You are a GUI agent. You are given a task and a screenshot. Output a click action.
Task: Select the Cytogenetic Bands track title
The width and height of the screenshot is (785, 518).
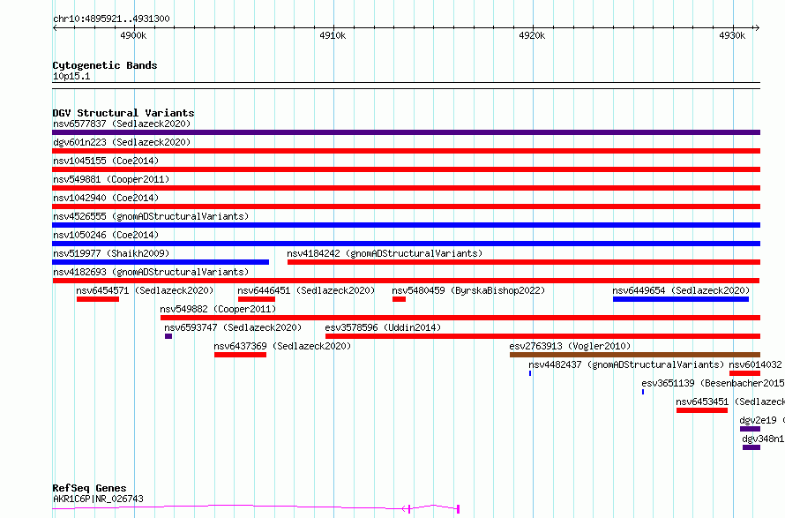click(105, 65)
